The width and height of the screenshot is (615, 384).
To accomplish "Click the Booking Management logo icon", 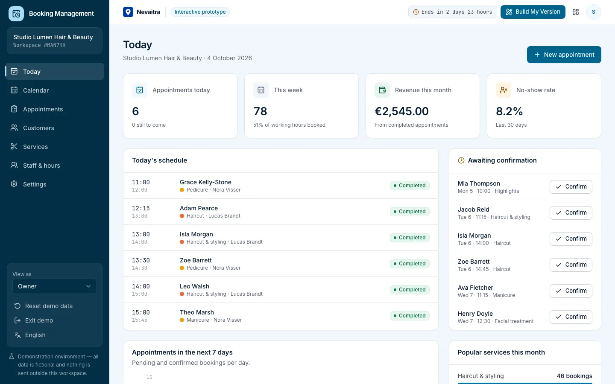I will point(16,14).
